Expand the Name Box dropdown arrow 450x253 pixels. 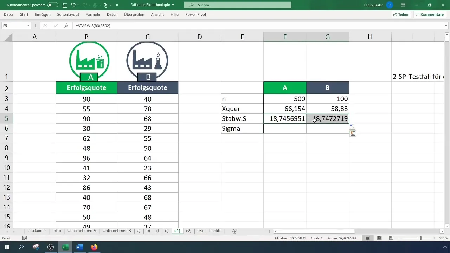(28, 26)
